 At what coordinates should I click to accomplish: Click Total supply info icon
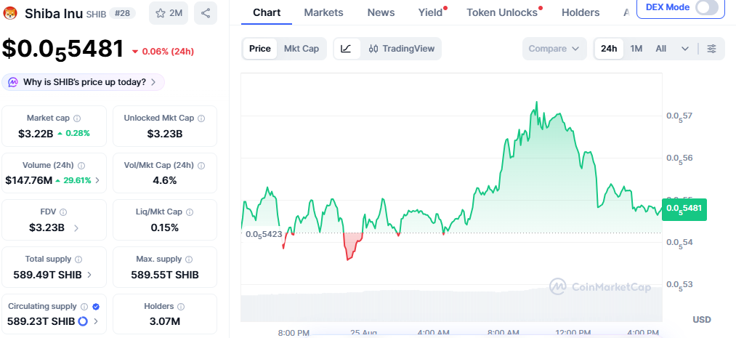pos(78,259)
